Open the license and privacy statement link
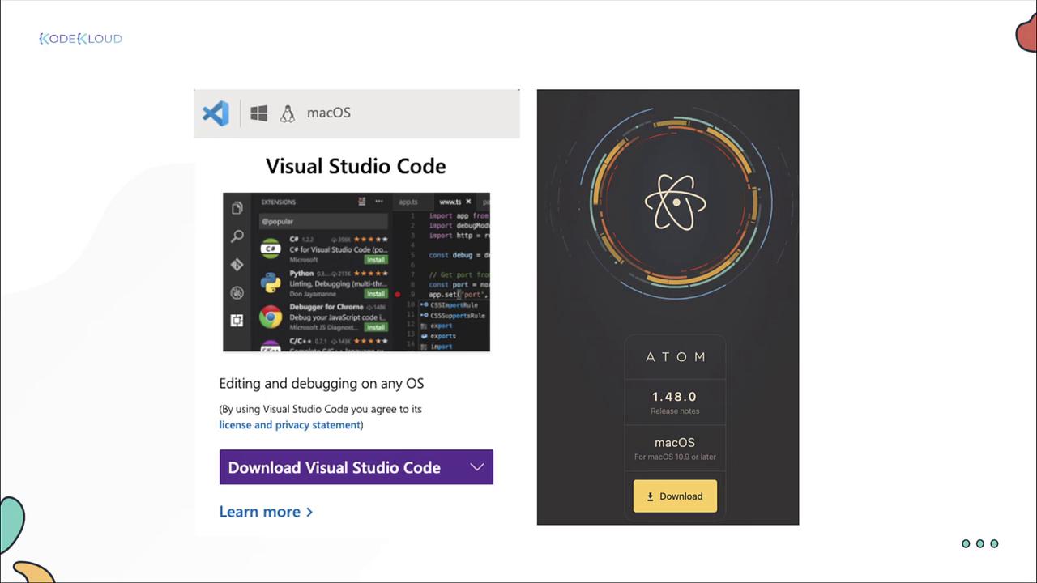This screenshot has width=1037, height=583. (x=289, y=425)
